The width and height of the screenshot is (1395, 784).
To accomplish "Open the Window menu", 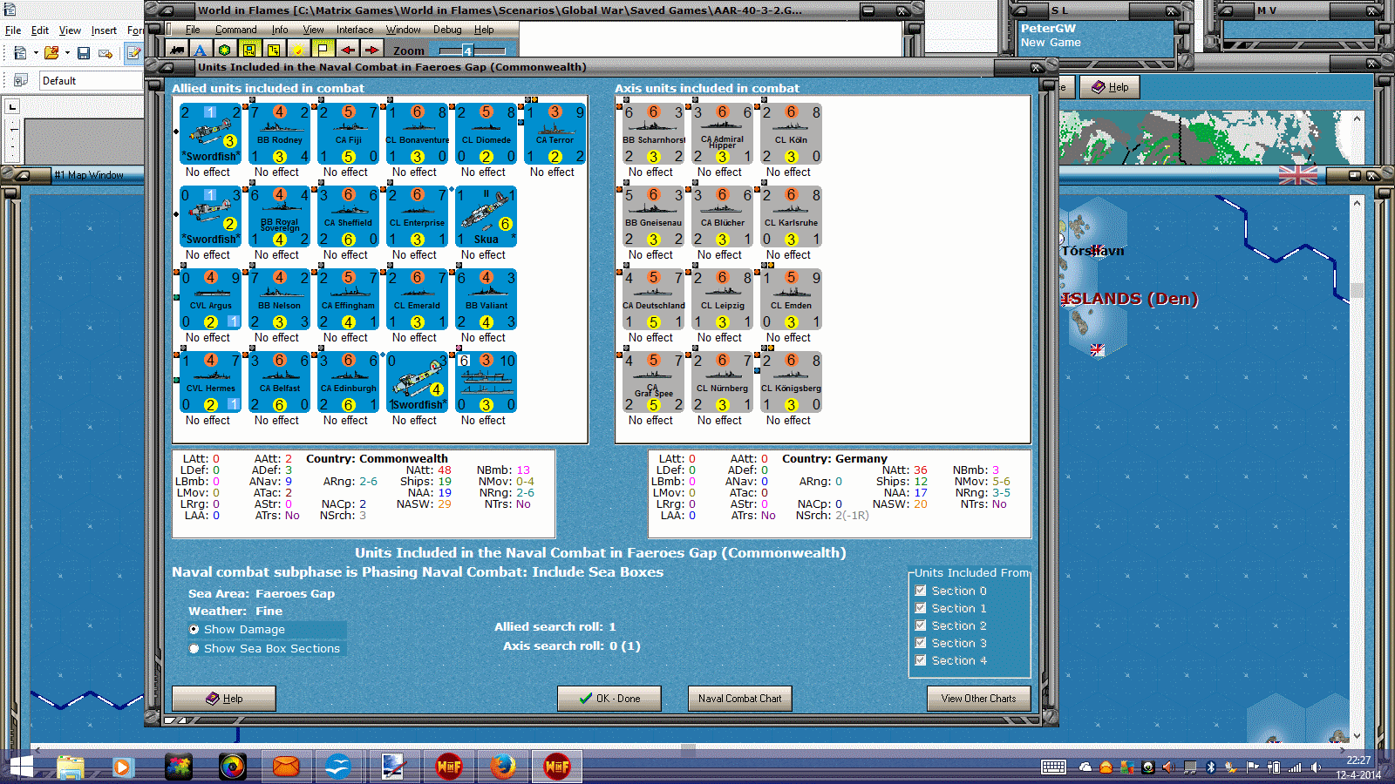I will point(404,30).
